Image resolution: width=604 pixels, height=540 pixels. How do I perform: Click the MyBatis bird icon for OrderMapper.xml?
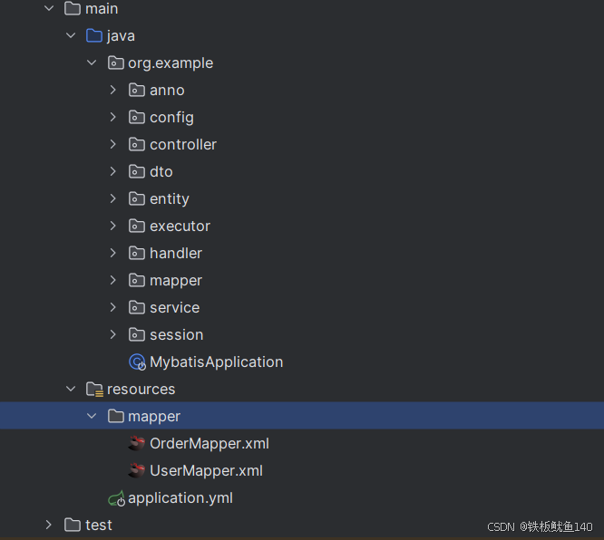[x=136, y=443]
